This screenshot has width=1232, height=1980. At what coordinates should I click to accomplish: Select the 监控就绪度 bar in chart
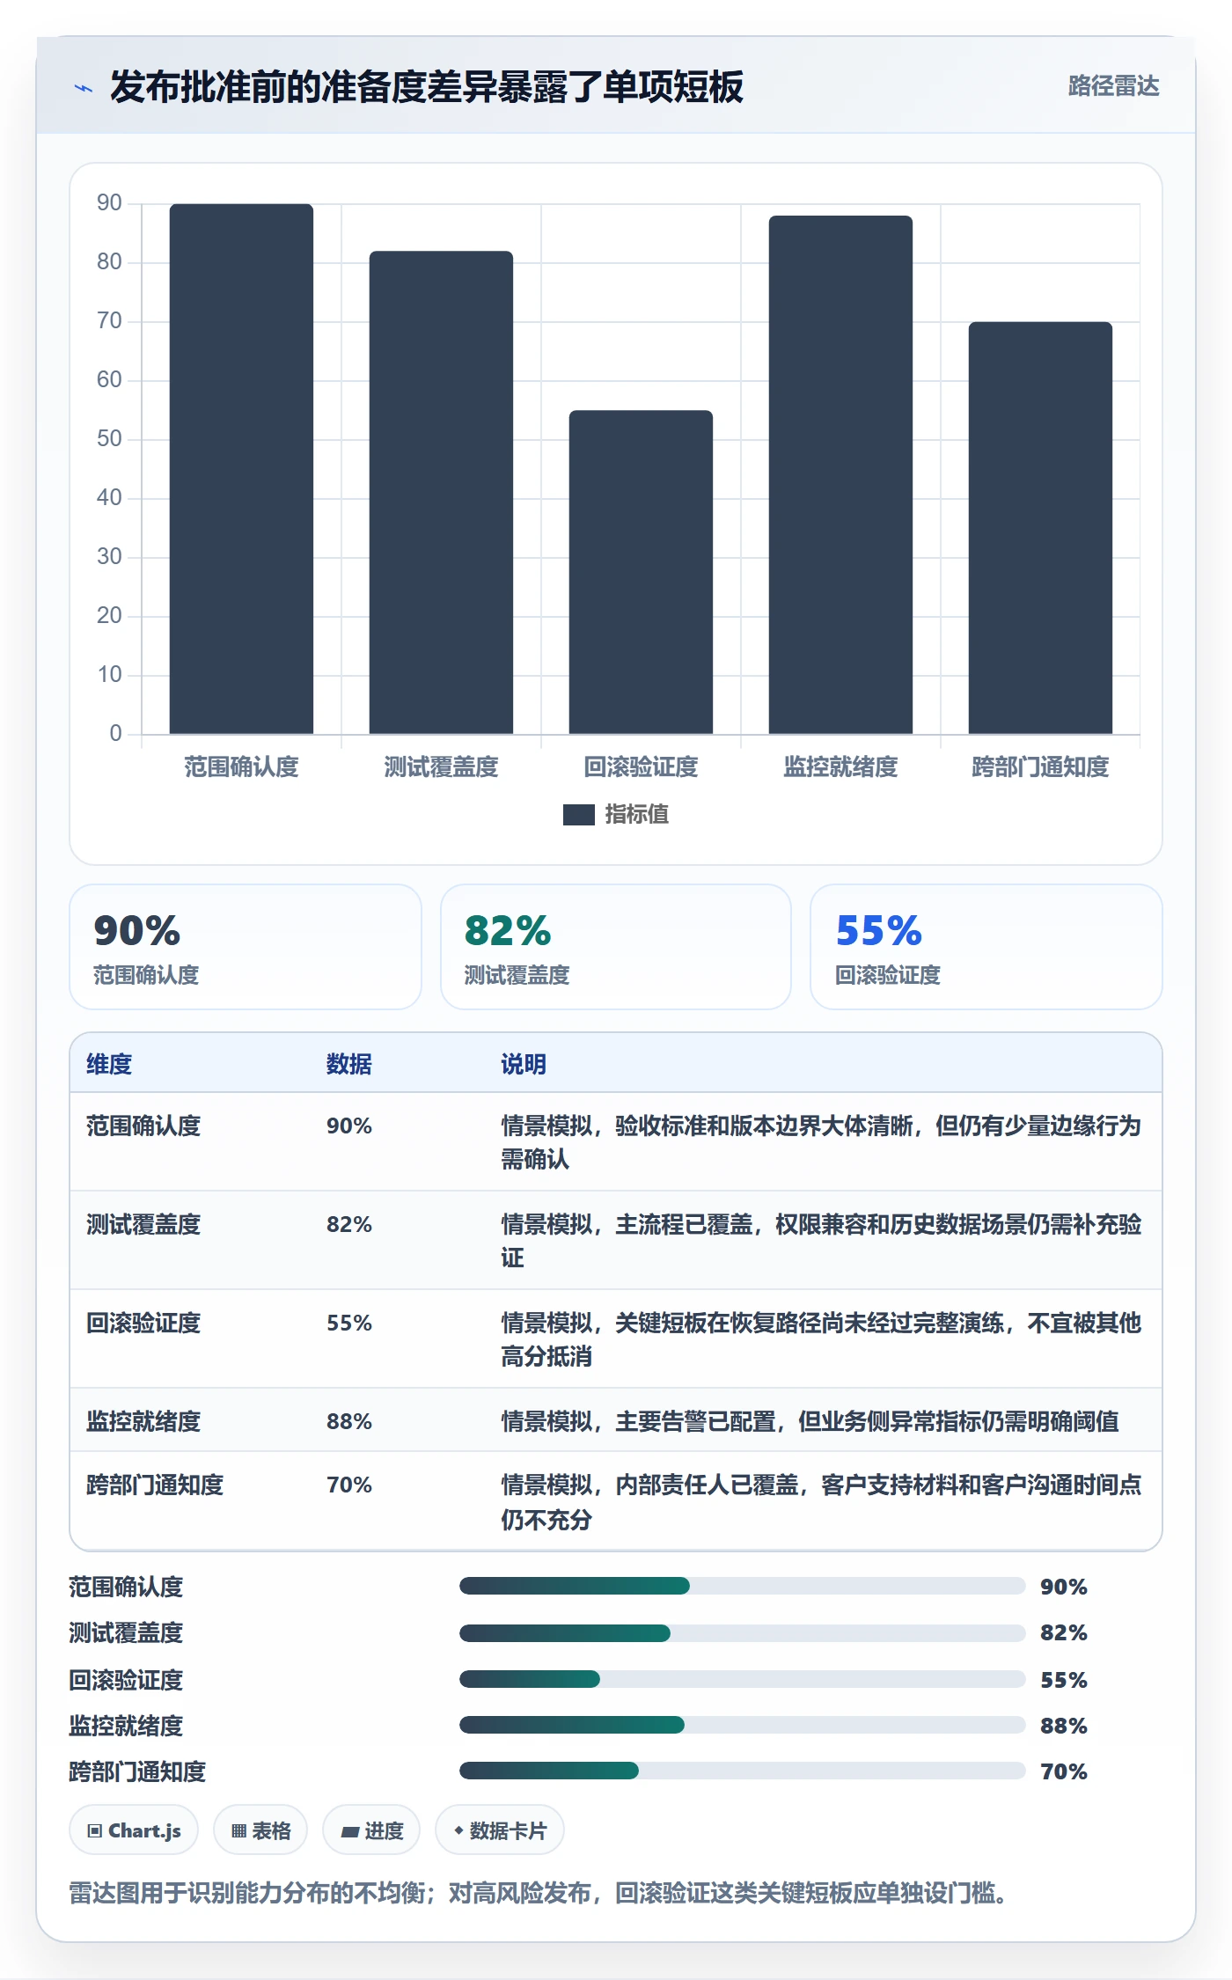click(x=840, y=475)
